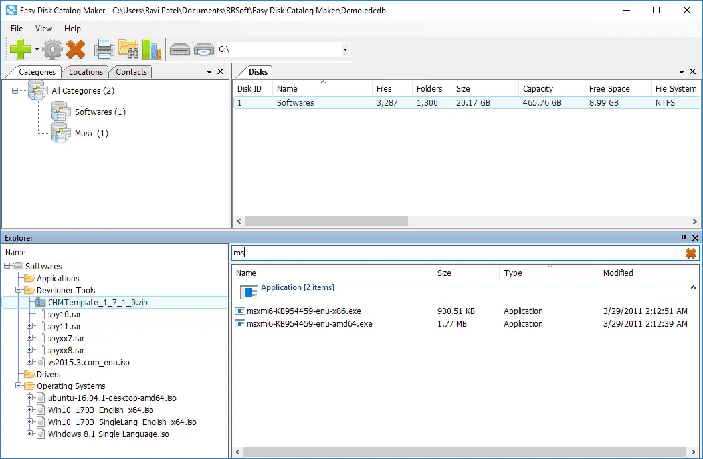703x459 pixels.
Task: Switch to the Locations tab
Action: (86, 72)
